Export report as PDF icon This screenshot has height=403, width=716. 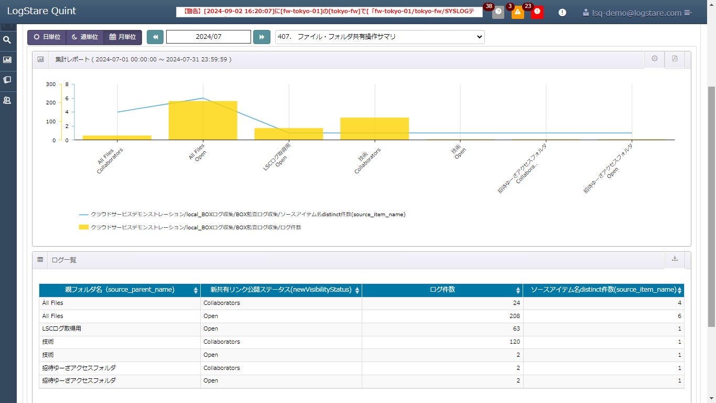click(x=675, y=59)
